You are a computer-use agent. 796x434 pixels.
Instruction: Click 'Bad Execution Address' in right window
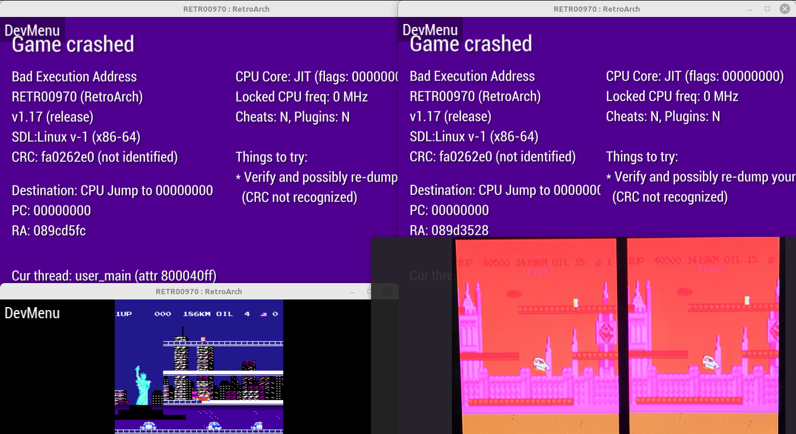pos(472,76)
